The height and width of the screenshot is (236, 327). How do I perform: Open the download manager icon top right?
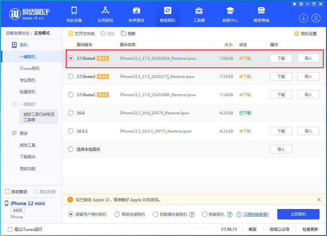pyautogui.click(x=303, y=18)
